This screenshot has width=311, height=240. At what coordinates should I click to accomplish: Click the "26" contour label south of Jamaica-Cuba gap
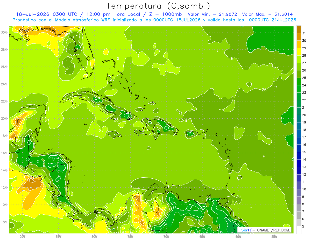click(116, 120)
